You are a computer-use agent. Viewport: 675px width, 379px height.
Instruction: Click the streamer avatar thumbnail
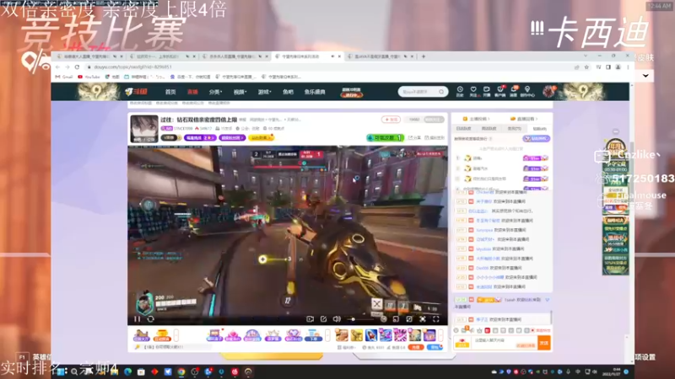pos(143,129)
